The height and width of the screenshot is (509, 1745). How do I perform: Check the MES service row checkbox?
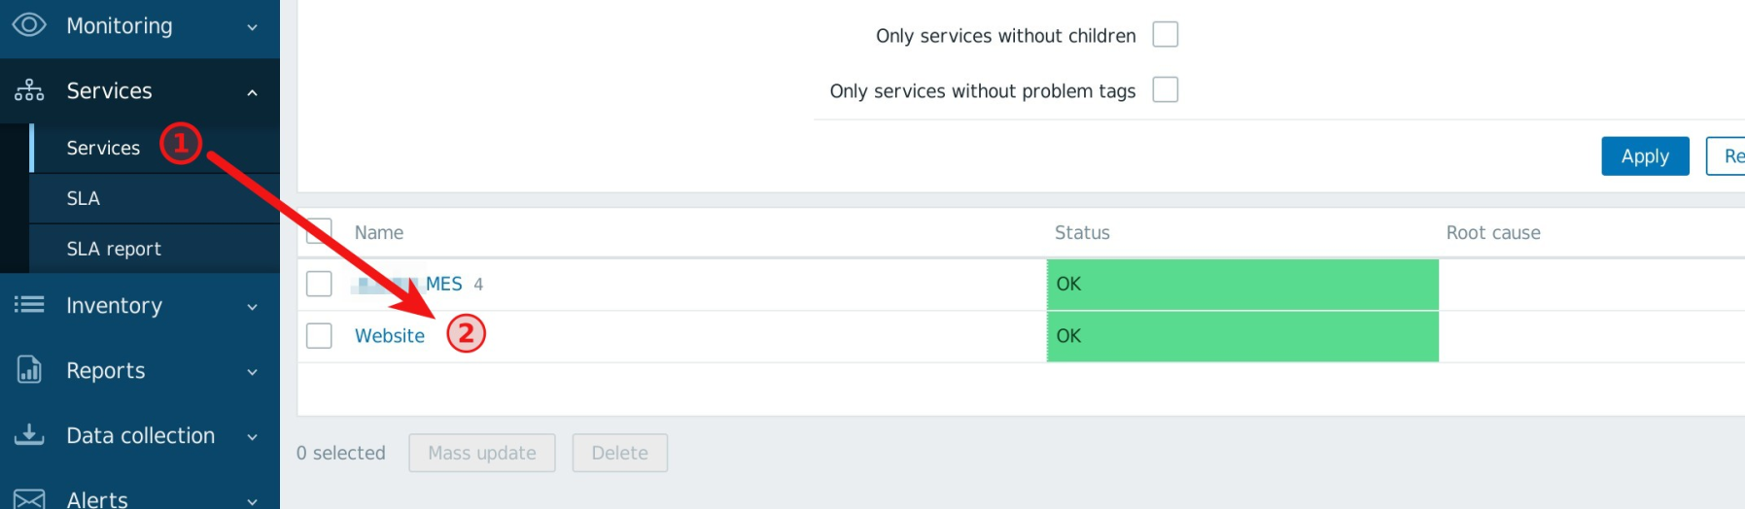click(319, 284)
